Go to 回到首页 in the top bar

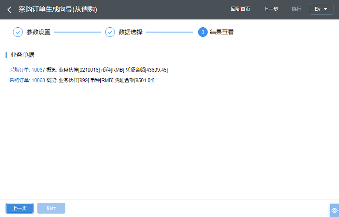(x=240, y=9)
